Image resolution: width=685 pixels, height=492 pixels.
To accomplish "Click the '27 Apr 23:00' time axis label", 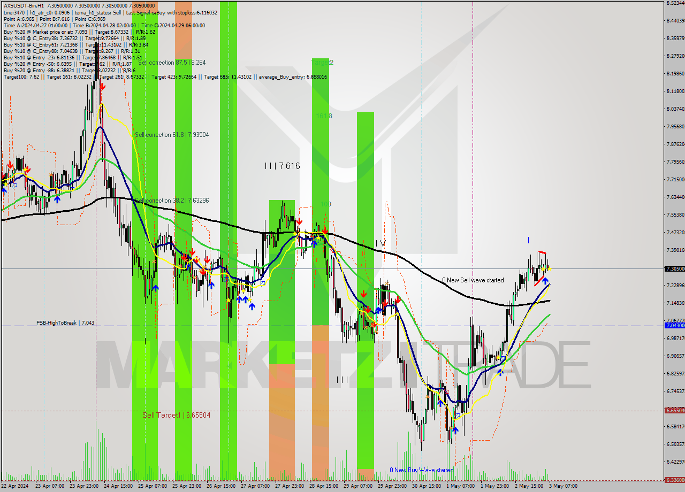I will tap(289, 486).
